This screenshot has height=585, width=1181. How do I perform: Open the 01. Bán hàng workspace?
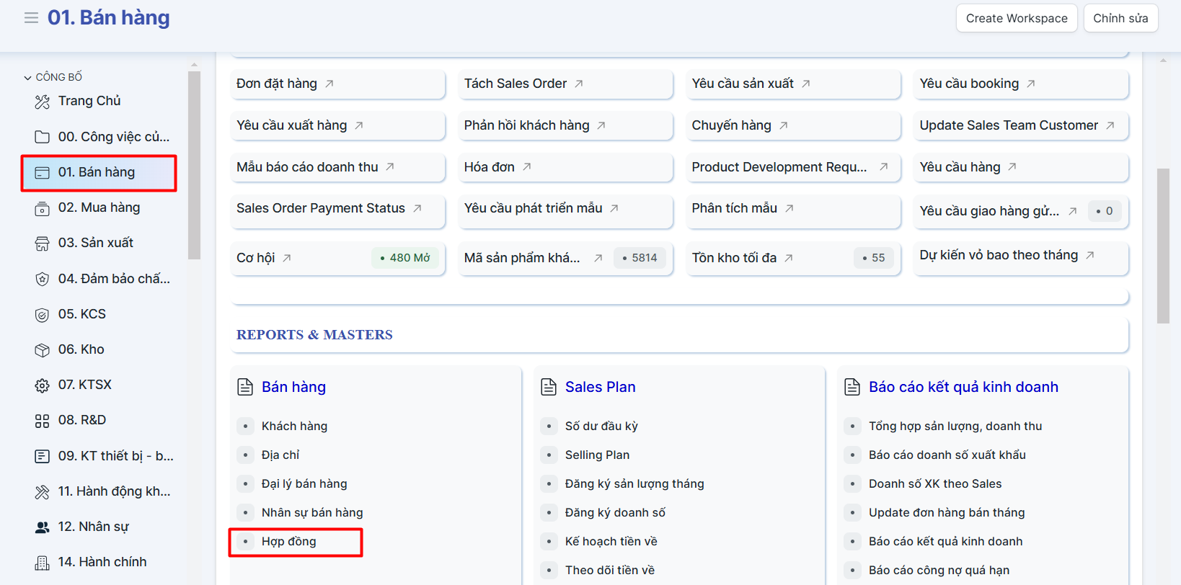click(x=97, y=172)
